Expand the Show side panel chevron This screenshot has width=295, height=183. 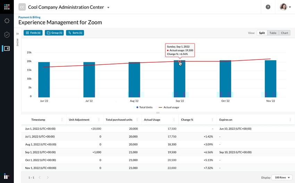[17, 34]
